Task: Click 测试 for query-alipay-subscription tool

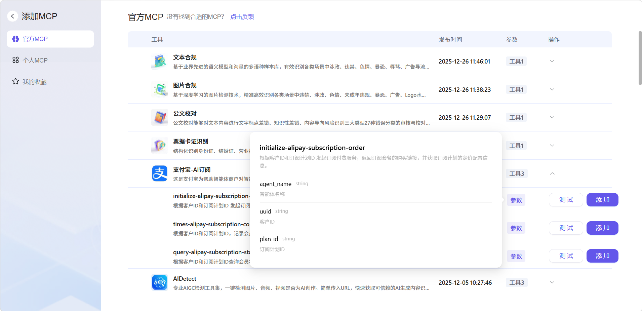Action: tap(566, 256)
